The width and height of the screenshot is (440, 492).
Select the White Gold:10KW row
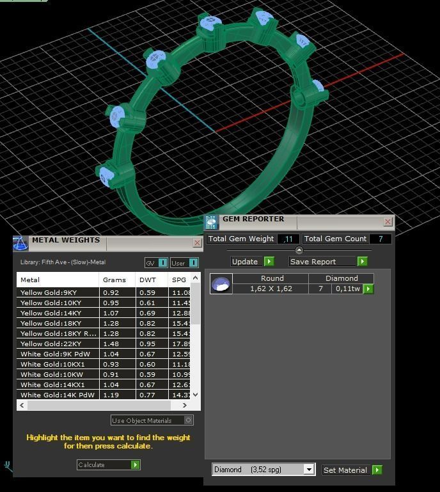coord(103,375)
